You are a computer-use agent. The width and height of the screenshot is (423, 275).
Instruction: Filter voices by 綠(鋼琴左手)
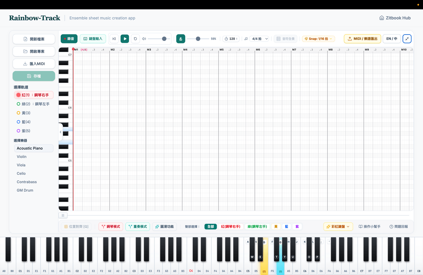click(x=257, y=227)
